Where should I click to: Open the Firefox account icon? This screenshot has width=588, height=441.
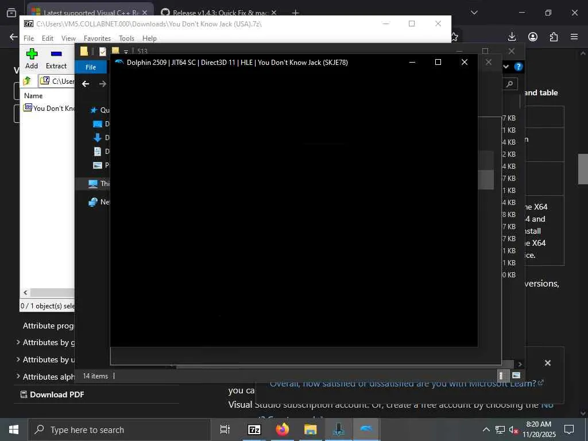click(533, 37)
